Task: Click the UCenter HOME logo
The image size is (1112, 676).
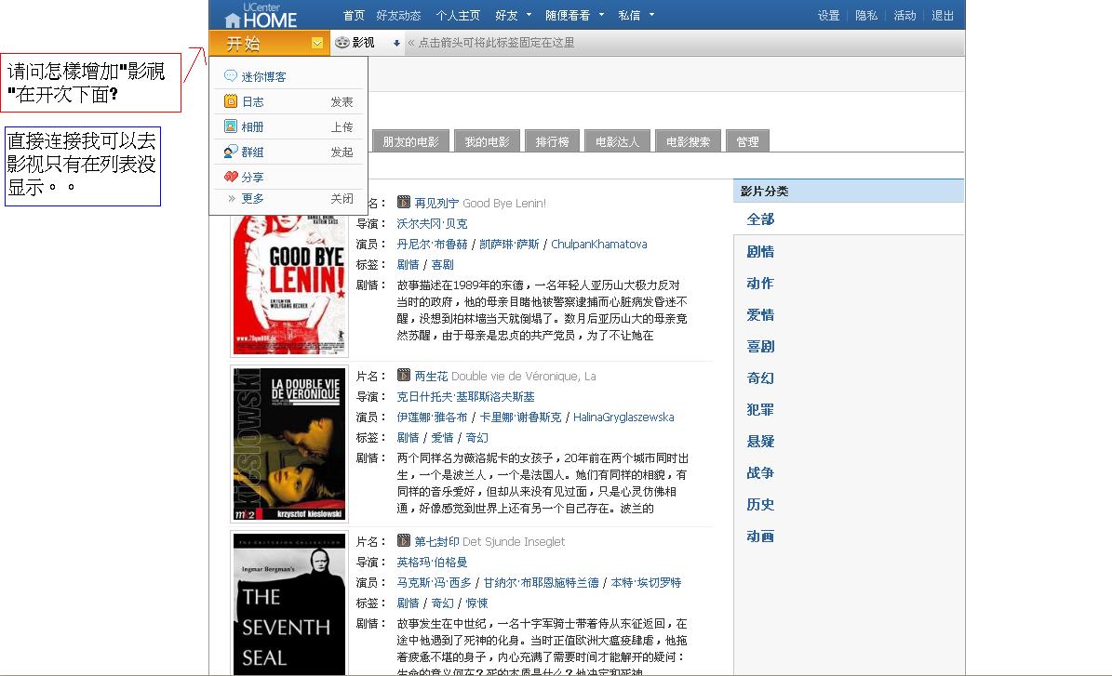Action: (261, 16)
